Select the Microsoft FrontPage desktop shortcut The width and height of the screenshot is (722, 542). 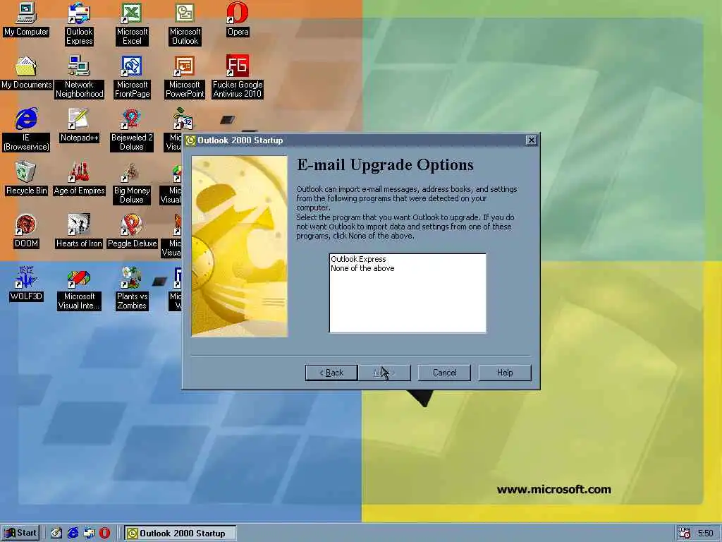click(132, 77)
